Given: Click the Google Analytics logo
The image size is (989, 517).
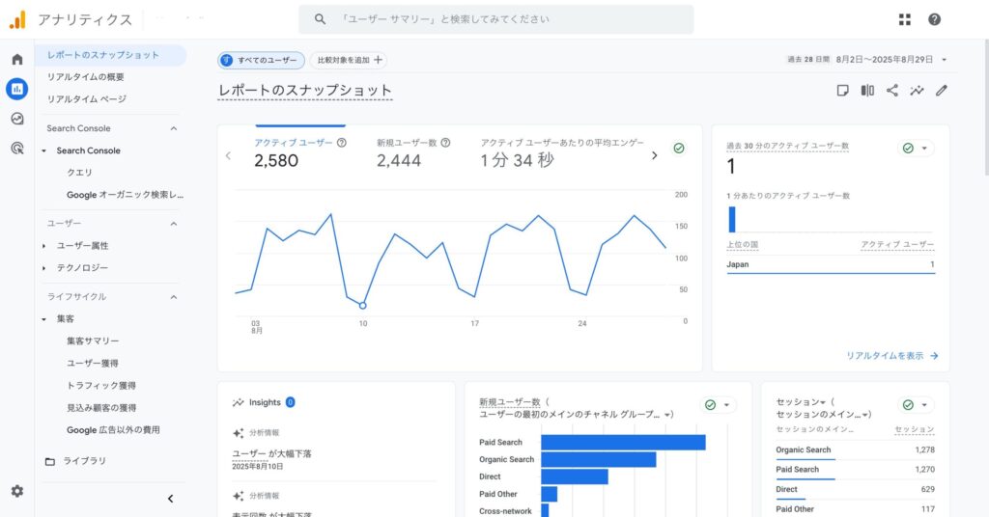Looking at the screenshot, I should [x=17, y=20].
